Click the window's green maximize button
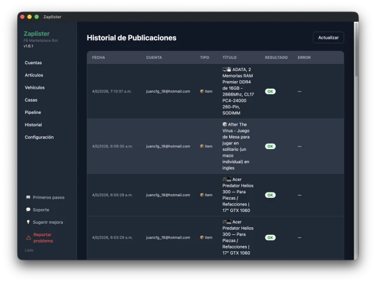Screen dimensions: 376x283 [x=36, y=17]
